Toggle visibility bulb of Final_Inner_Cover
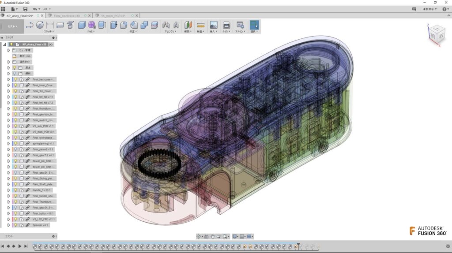 click(x=15, y=85)
